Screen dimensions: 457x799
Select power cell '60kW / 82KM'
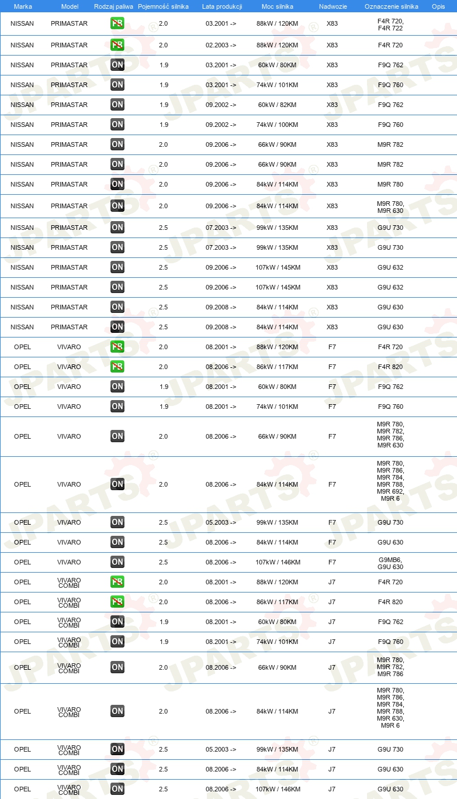(277, 105)
